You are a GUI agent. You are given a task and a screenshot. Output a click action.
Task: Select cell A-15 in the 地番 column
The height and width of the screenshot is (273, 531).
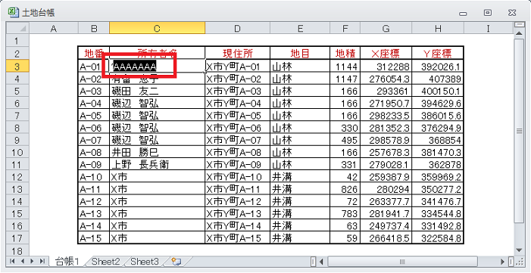pos(94,238)
